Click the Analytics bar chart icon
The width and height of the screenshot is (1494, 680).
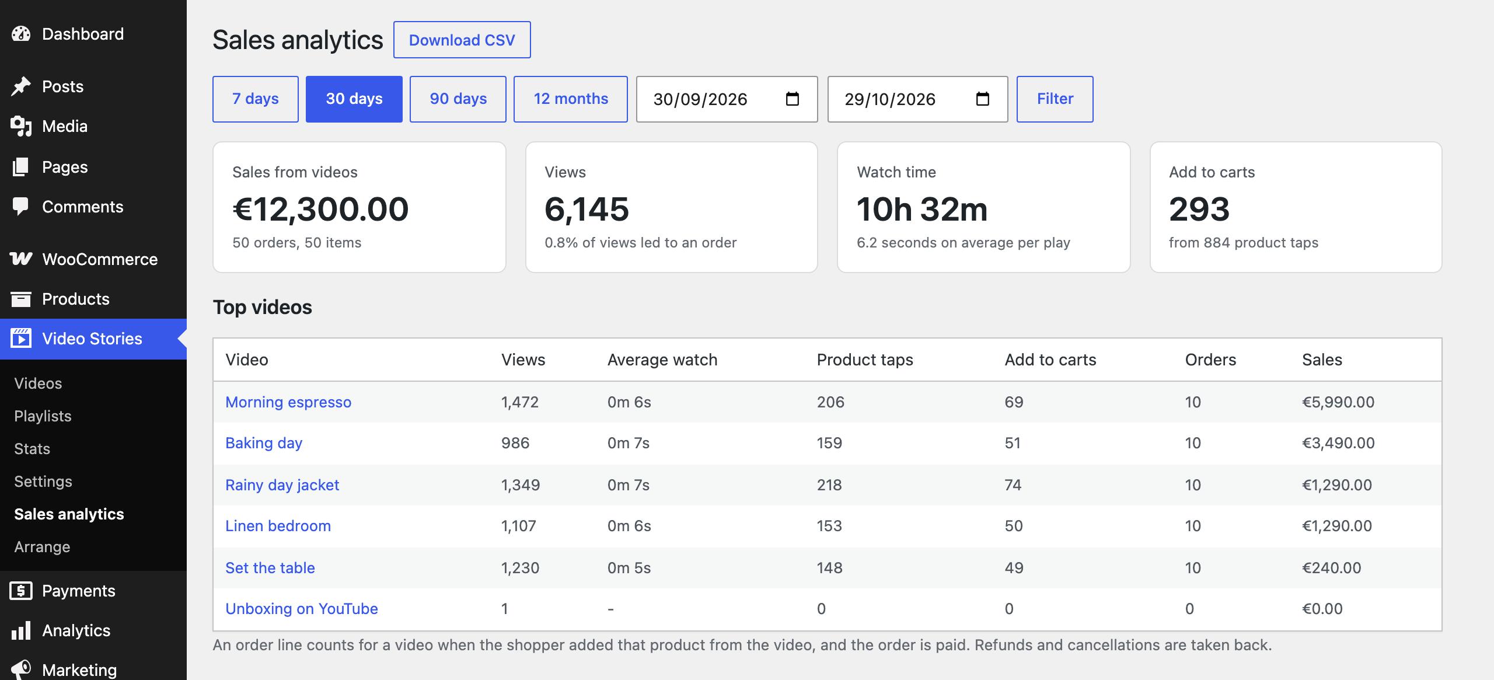click(21, 630)
